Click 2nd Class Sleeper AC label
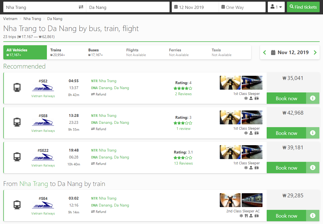This screenshot has width=323, height=224. [x=243, y=211]
